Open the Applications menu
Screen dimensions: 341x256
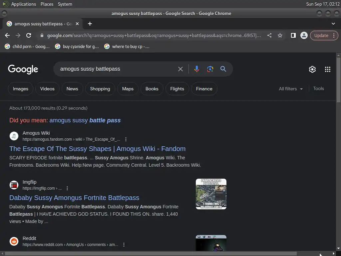coord(24,4)
